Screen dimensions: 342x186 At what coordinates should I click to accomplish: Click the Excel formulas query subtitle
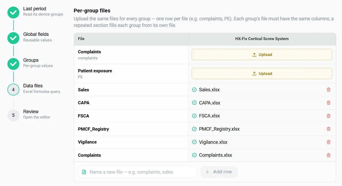(42, 92)
